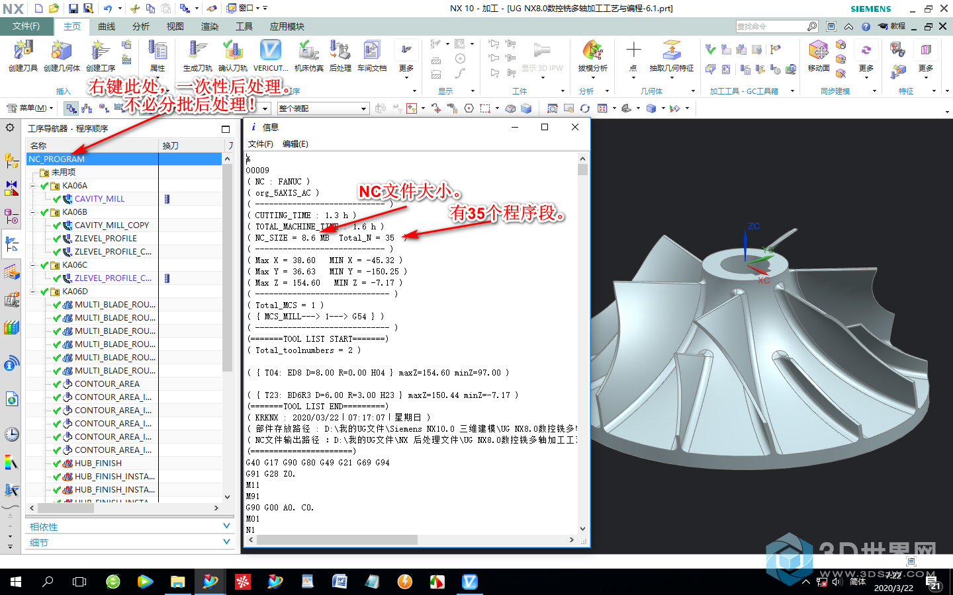
Task: Click the 教程 (Tutorial) button
Action: click(x=892, y=26)
